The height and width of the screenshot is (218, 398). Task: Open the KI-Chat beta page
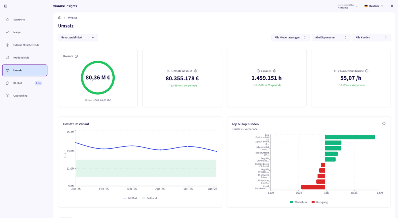tap(18, 83)
